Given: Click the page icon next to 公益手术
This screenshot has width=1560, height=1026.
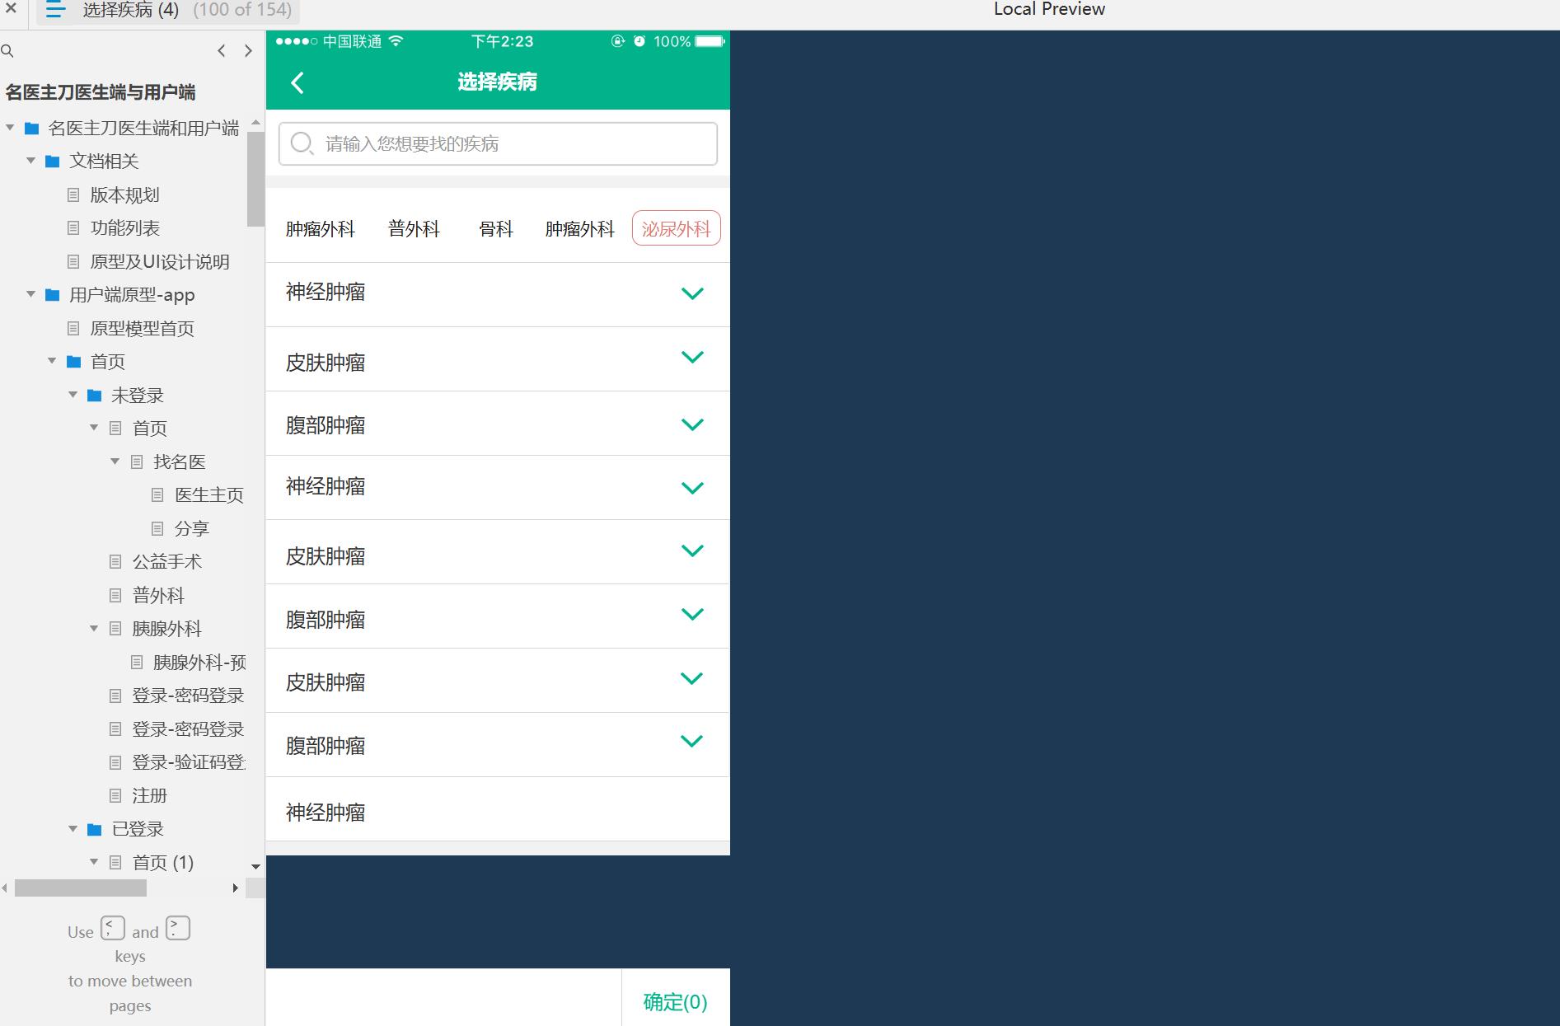Looking at the screenshot, I should [x=115, y=562].
